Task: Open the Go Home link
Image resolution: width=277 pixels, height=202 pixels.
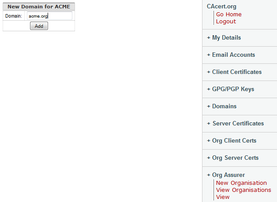Action: (x=228, y=15)
